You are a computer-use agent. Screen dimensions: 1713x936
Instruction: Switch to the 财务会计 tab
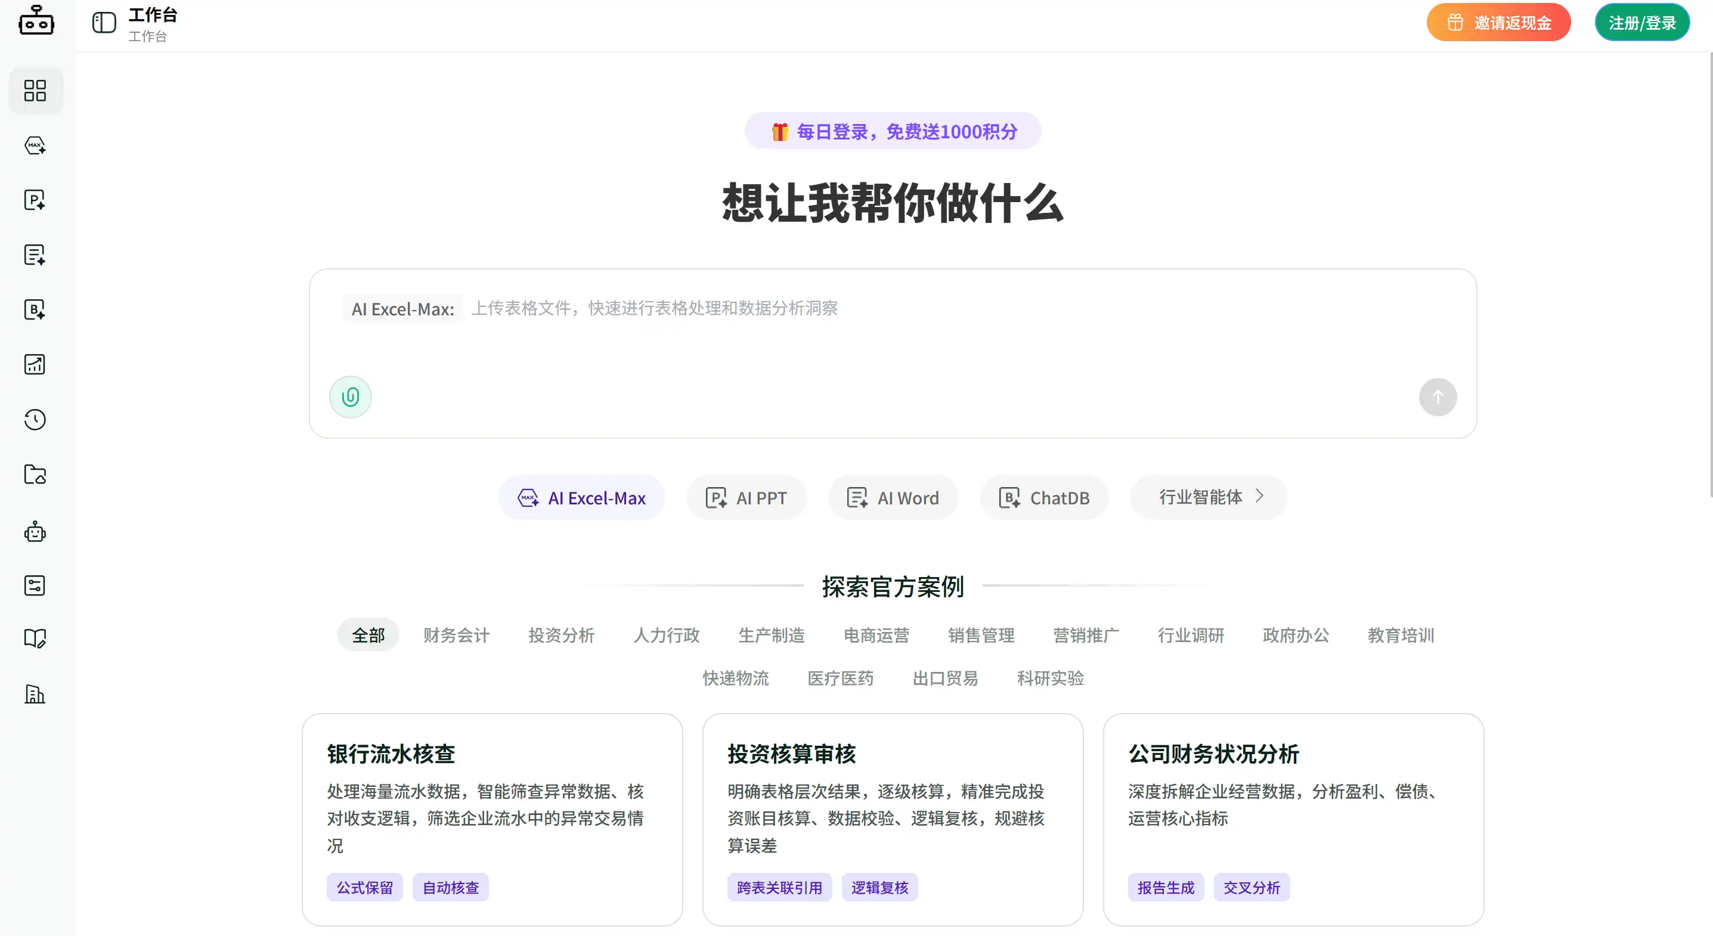coord(457,635)
